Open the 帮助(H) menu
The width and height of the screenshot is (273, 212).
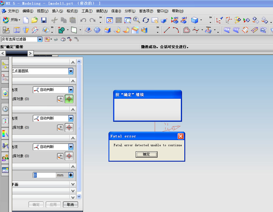pyautogui.click(x=178, y=11)
